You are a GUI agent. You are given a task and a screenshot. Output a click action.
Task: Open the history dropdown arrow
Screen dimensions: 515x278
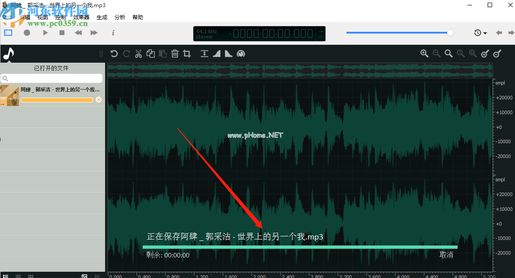coord(485,33)
